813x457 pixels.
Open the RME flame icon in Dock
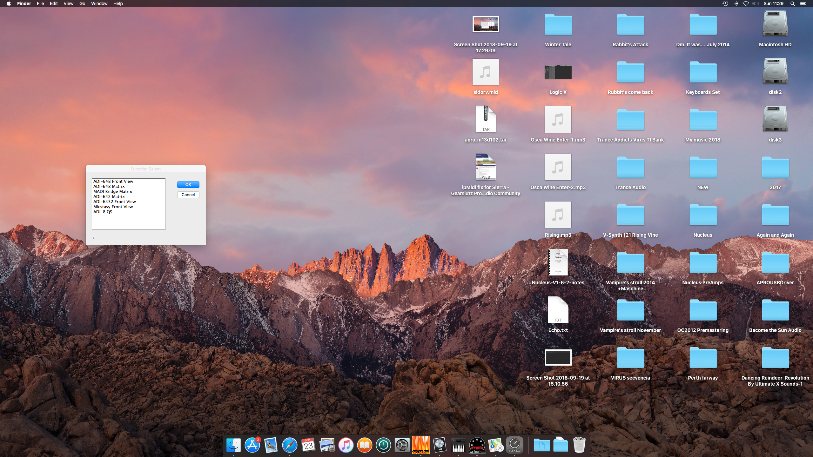pyautogui.click(x=421, y=445)
